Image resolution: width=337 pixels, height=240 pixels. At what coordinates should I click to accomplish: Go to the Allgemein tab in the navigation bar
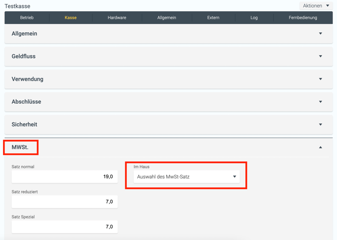pos(167,18)
